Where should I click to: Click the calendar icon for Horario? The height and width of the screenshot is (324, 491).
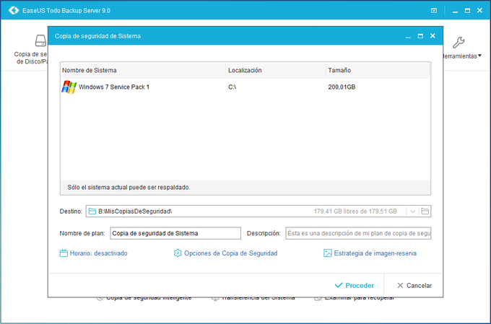pos(64,253)
